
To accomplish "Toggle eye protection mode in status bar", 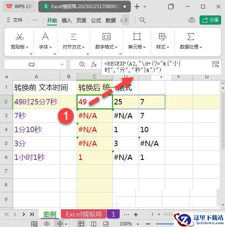I will tap(47, 224).
